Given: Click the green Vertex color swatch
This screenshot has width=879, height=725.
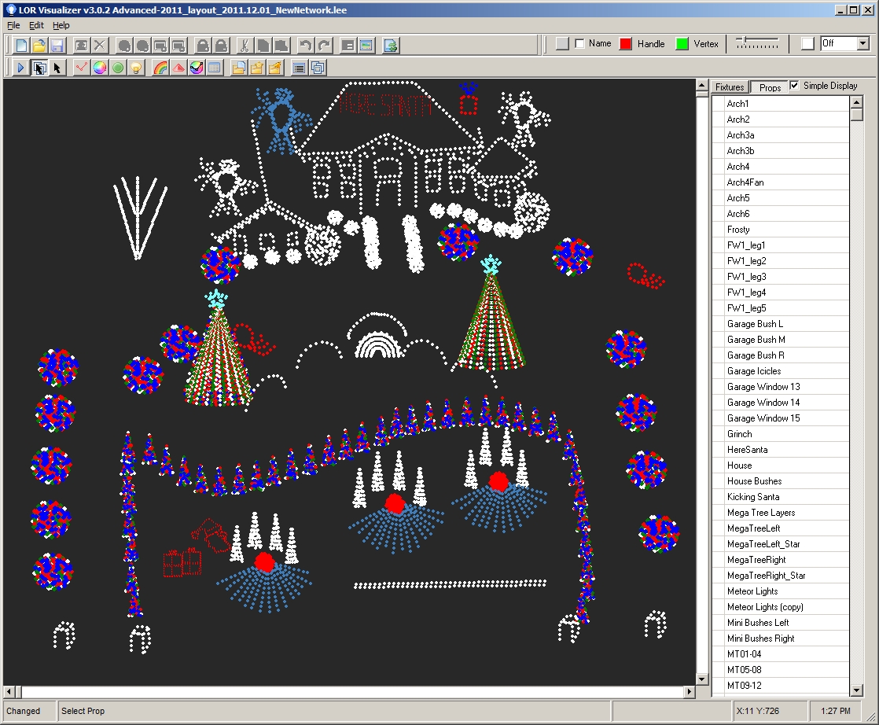Looking at the screenshot, I should pos(682,44).
